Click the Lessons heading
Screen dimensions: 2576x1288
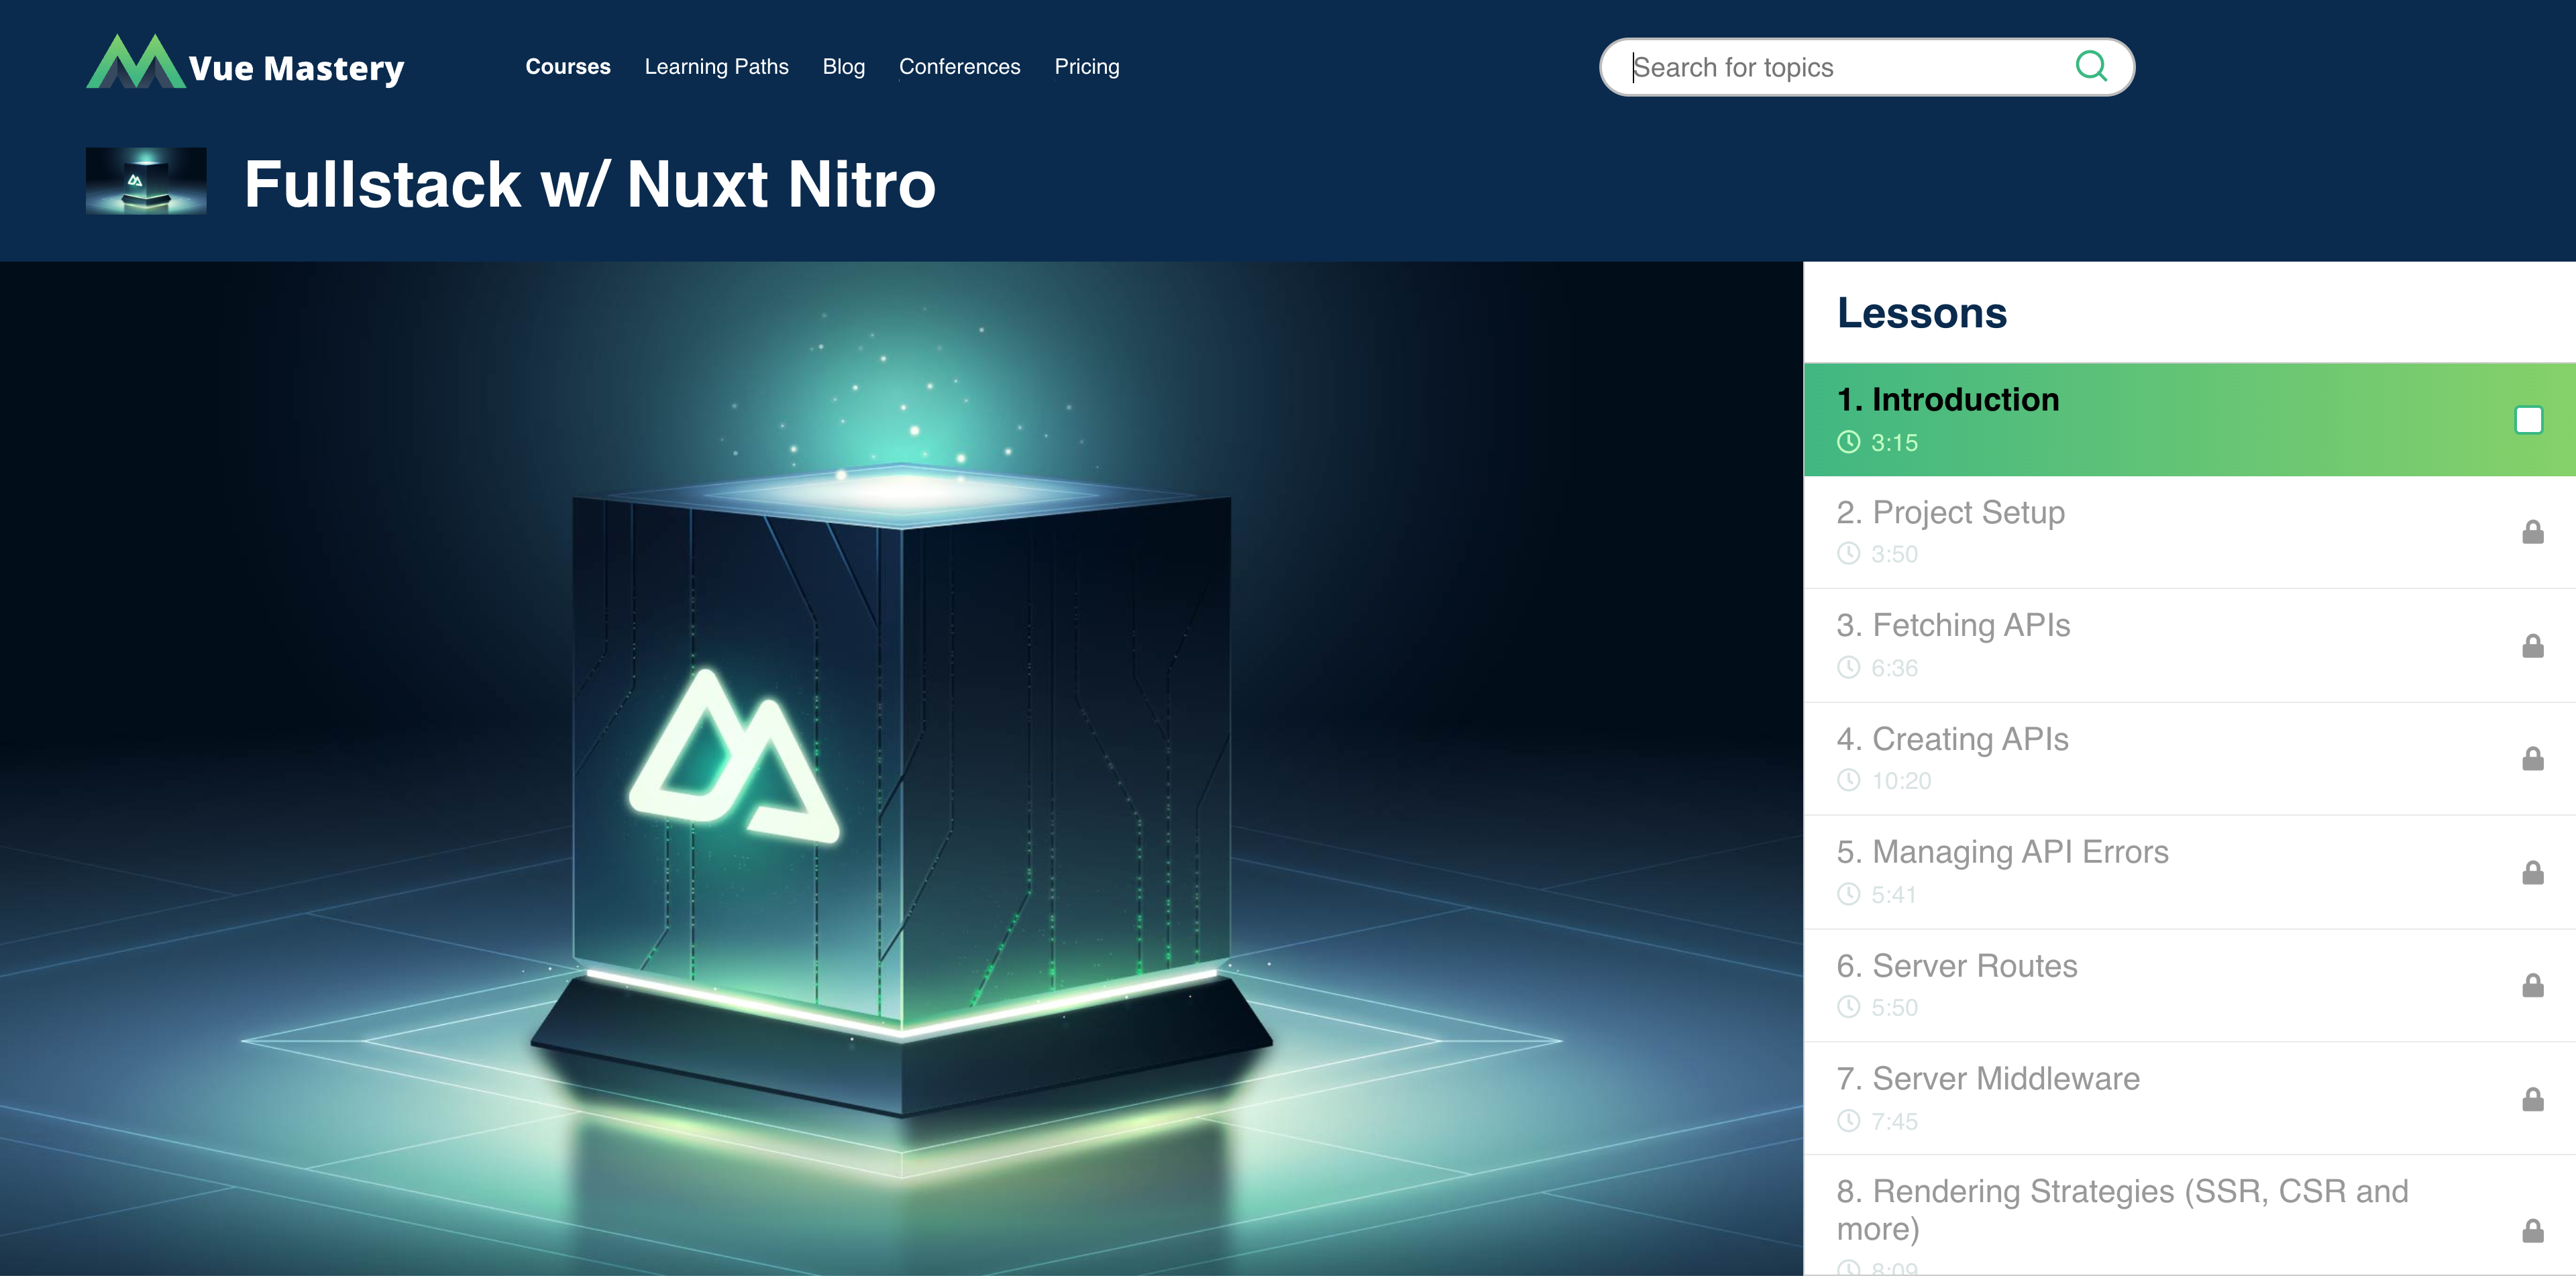[1921, 313]
